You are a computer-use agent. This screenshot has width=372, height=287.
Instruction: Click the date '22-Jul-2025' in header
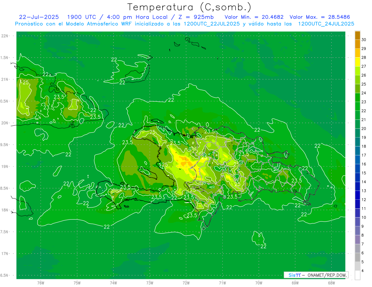tap(39, 17)
